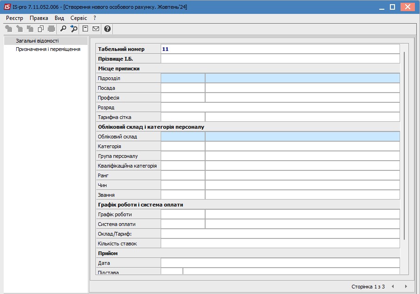This screenshot has width=420, height=294.
Task: Open search with the magnifier icon
Action: point(63,29)
